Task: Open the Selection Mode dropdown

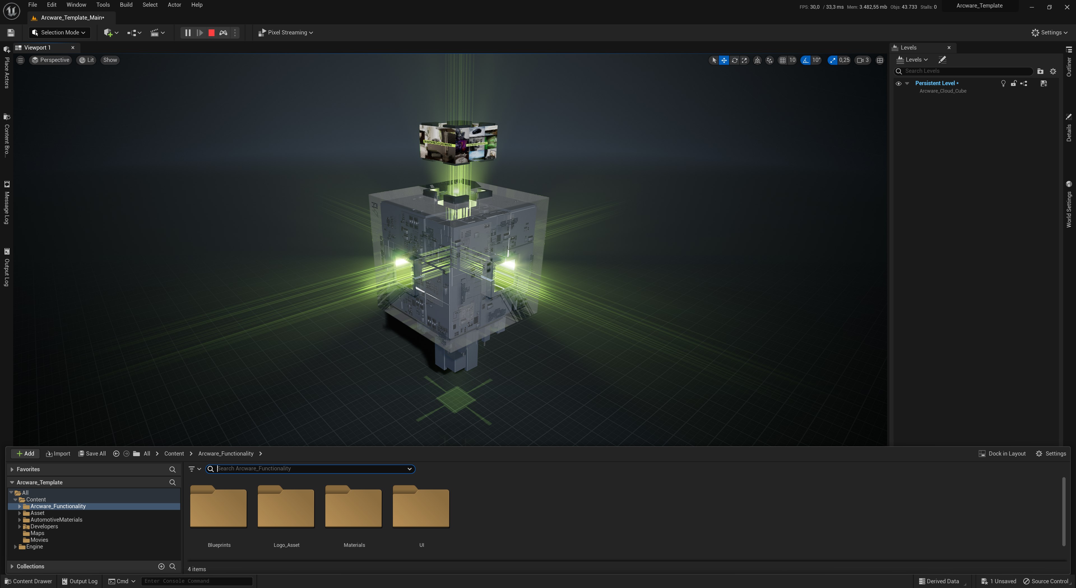Action: click(59, 32)
